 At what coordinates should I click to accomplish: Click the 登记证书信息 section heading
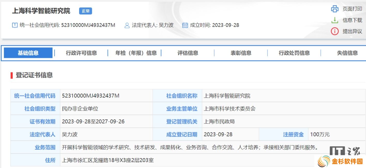(x=34, y=75)
